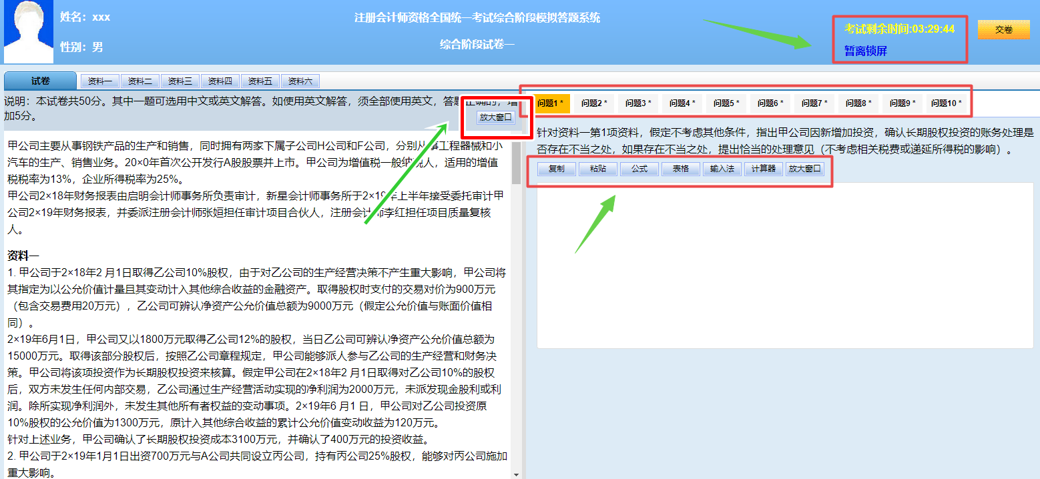Switch to 资料六 tab
The image size is (1040, 479).
point(300,81)
